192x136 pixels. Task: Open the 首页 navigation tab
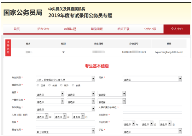coord(17,29)
